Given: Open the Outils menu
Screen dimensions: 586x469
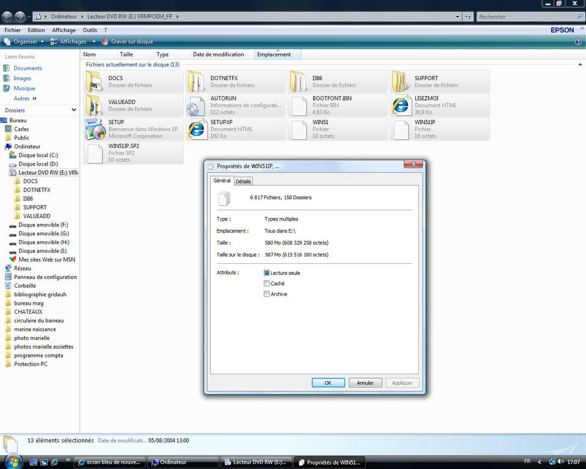Looking at the screenshot, I should [90, 30].
